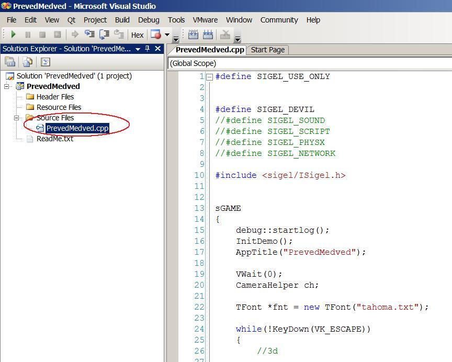Open the Debug menu
Viewport: 452px width, 362px height.
coord(149,20)
